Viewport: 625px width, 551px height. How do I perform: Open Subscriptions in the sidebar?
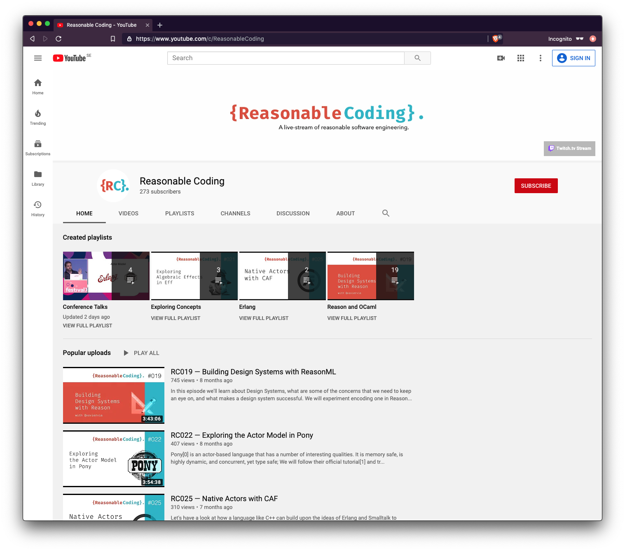[37, 147]
